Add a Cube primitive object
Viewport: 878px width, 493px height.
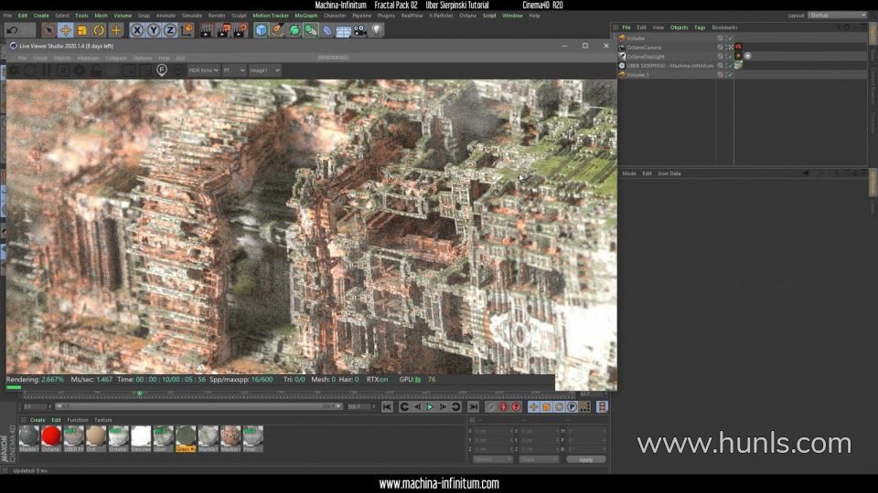tap(262, 30)
